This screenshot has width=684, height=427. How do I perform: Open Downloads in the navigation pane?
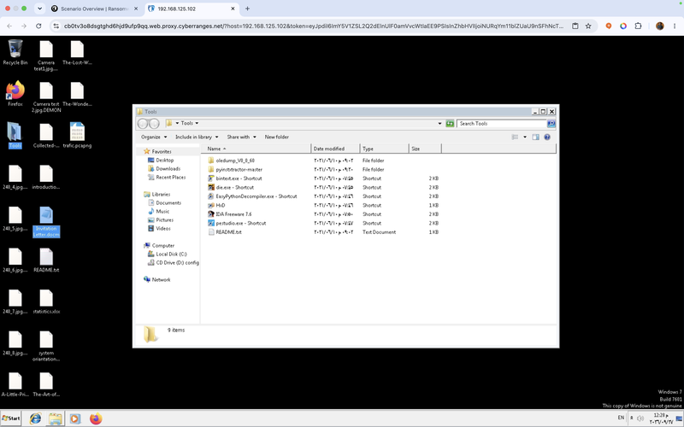(168, 168)
